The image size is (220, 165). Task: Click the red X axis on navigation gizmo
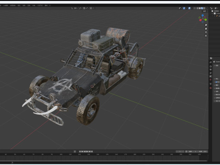[x=200, y=20]
